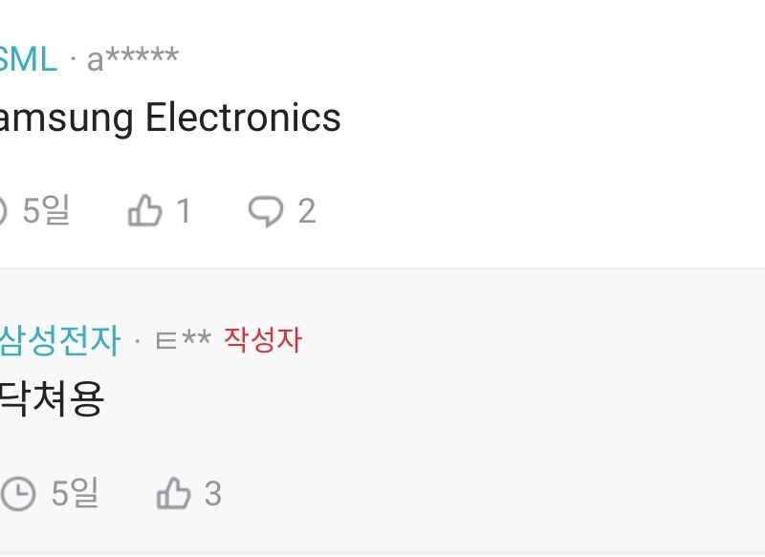Select the 닥쳐용 reply text

coord(51,400)
